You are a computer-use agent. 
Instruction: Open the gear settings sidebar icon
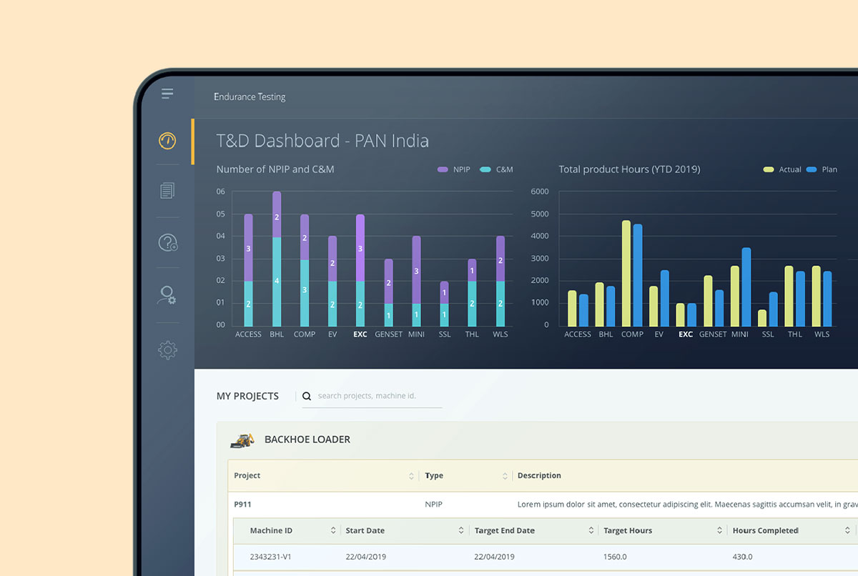coord(167,350)
